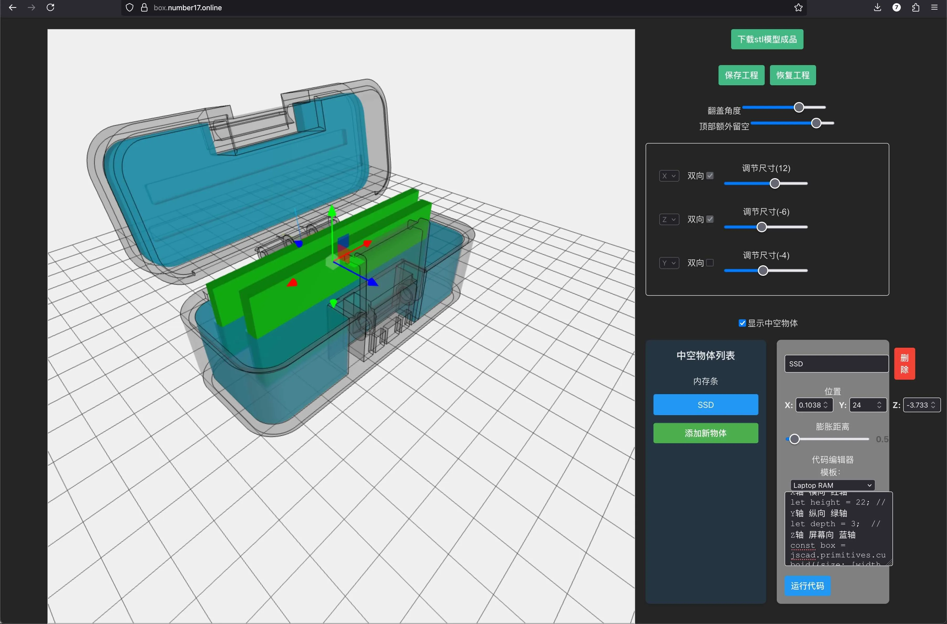Click the 运行代码 button

[807, 586]
